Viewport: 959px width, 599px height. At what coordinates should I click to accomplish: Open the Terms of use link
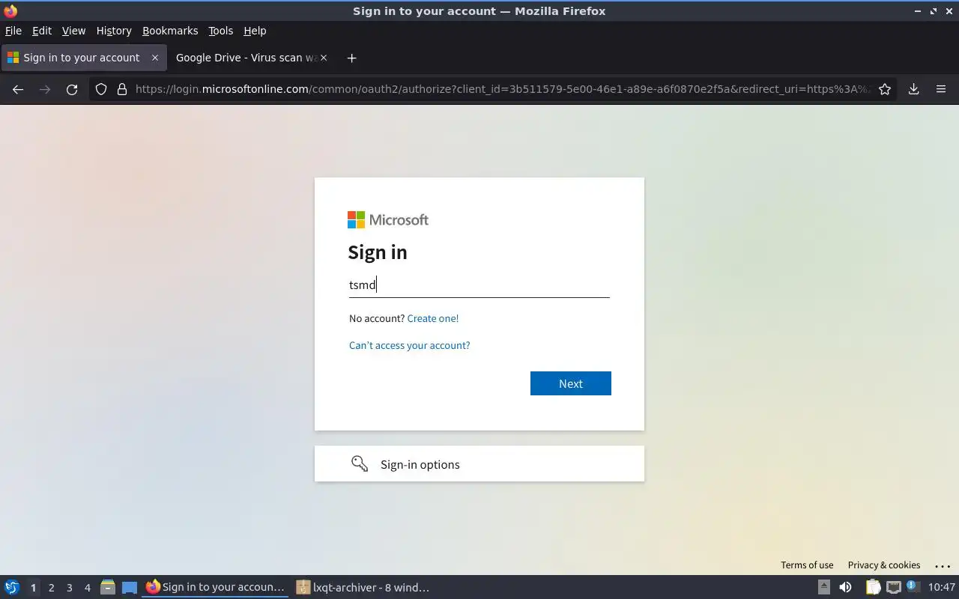tap(807, 565)
